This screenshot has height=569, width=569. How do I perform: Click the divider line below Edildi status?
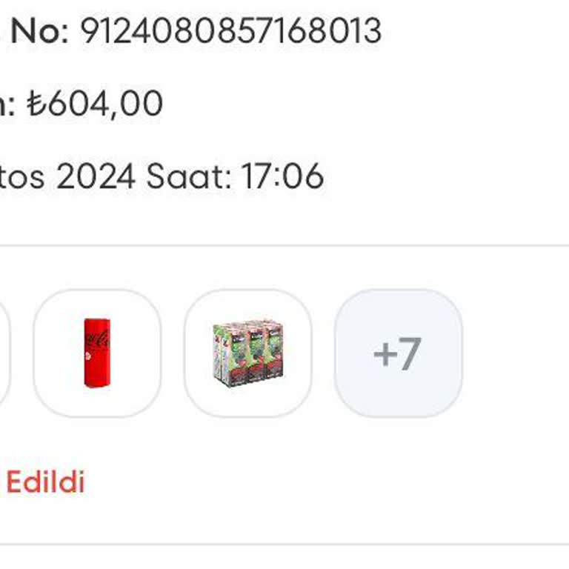tap(284, 545)
